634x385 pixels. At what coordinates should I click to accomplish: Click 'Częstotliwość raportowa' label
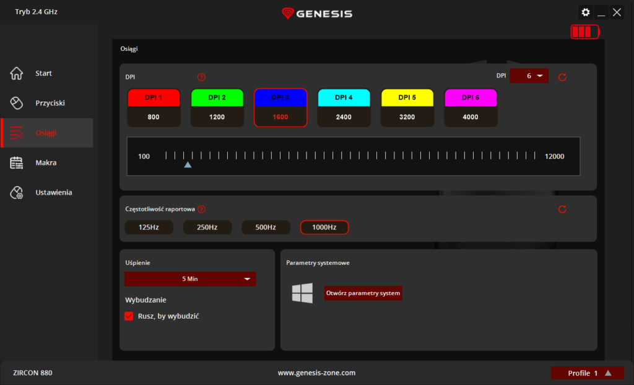coord(160,210)
